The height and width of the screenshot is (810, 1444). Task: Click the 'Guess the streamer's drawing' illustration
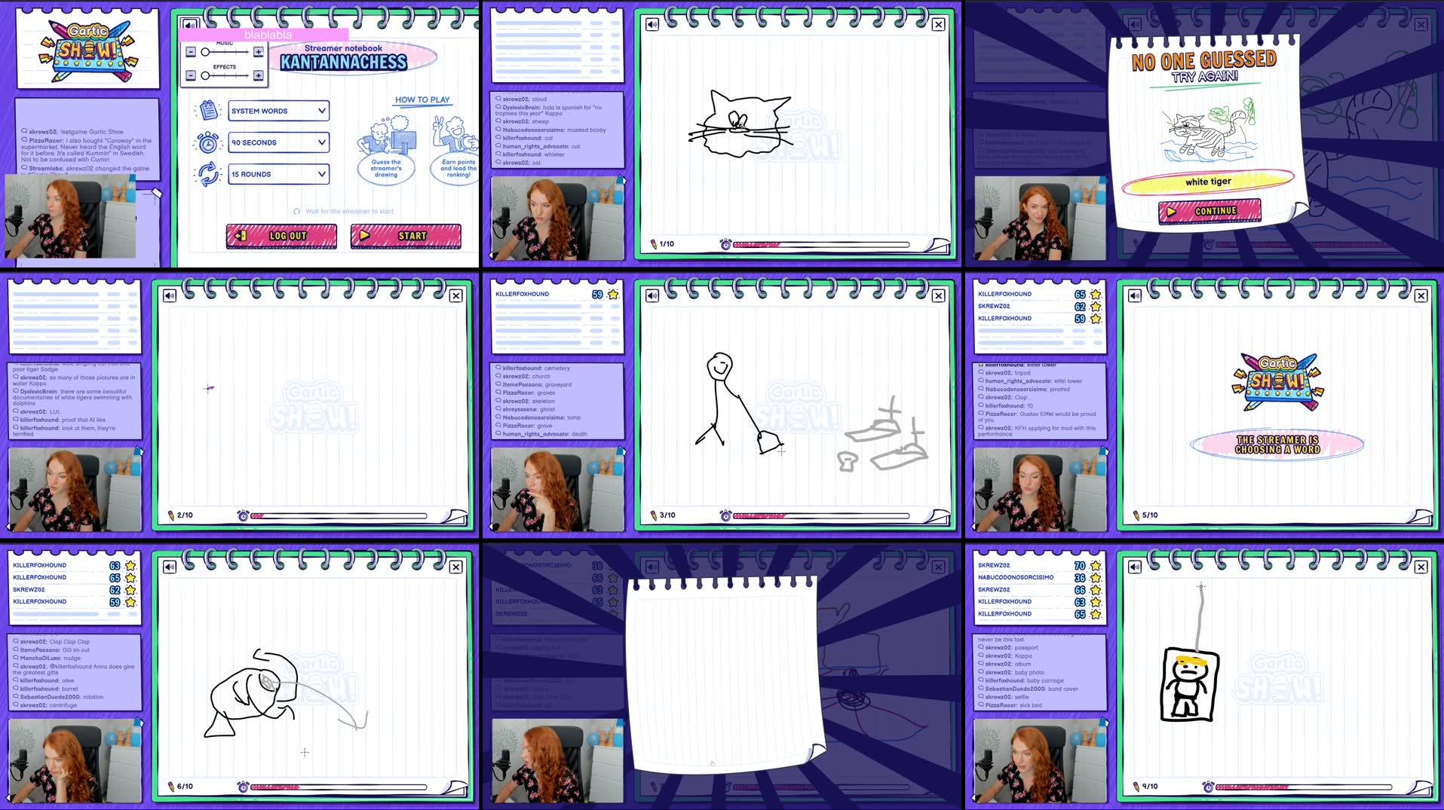point(386,149)
